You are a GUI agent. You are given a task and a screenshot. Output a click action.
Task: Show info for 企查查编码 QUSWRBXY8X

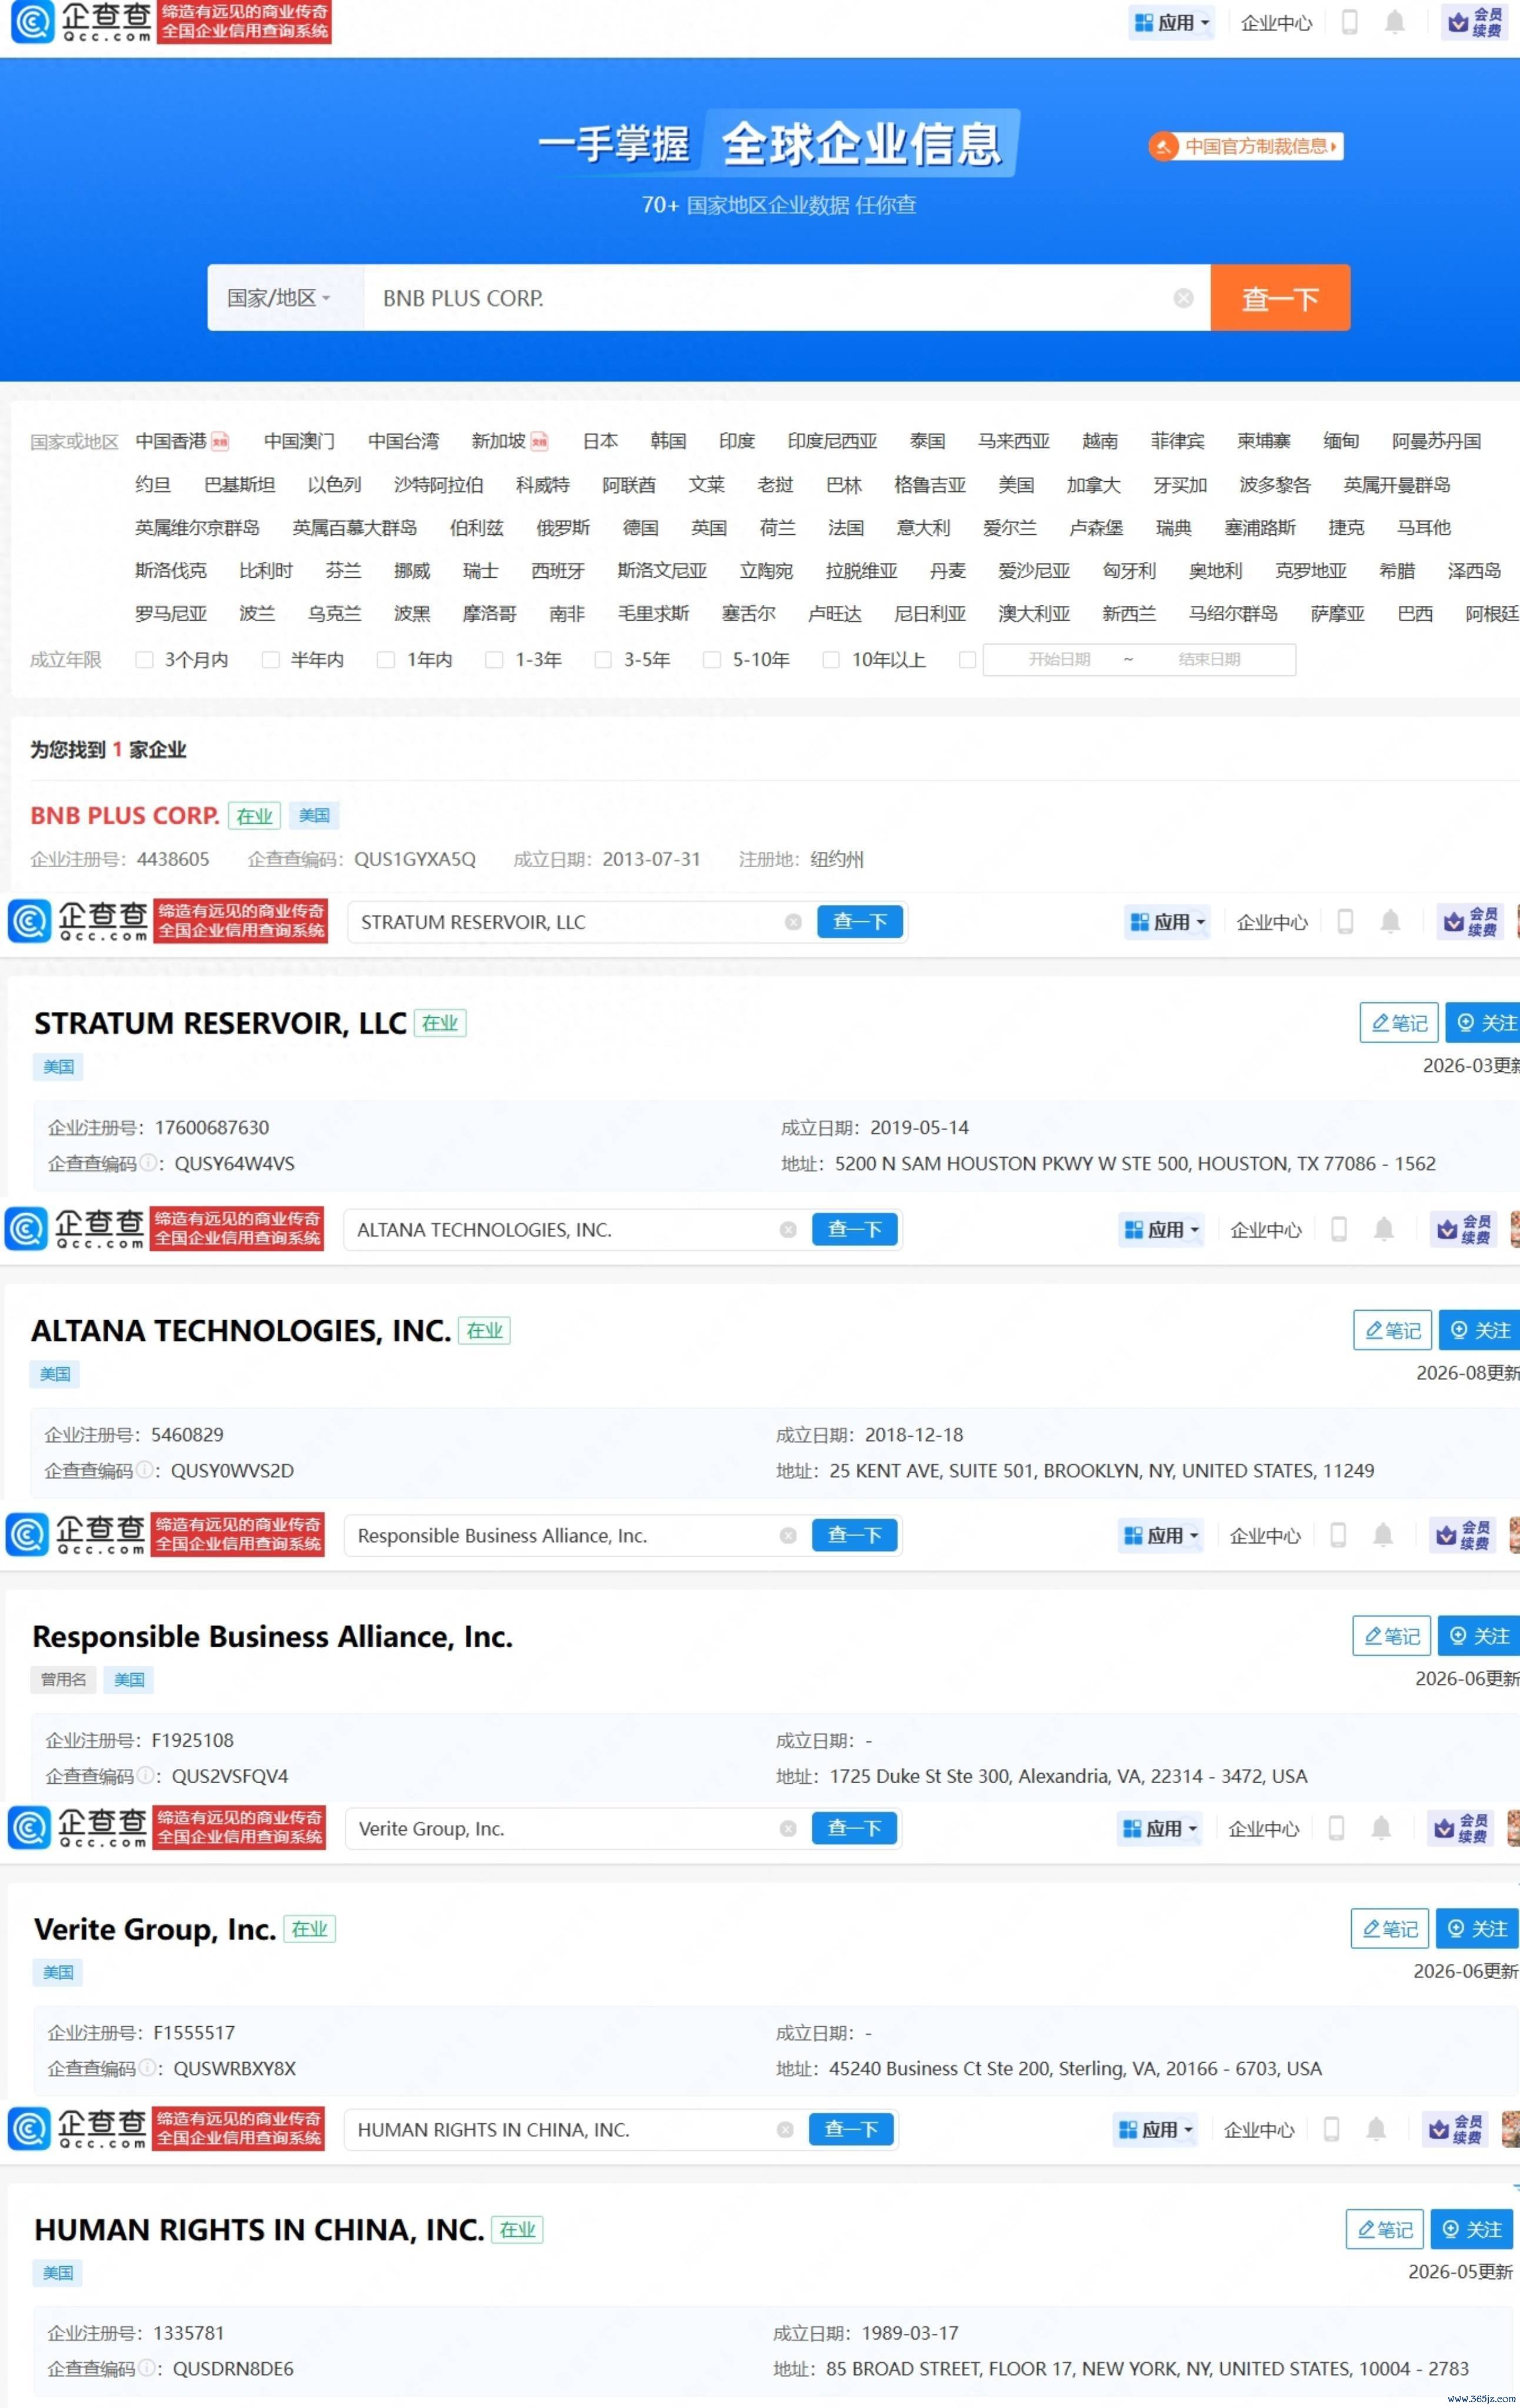(146, 2068)
